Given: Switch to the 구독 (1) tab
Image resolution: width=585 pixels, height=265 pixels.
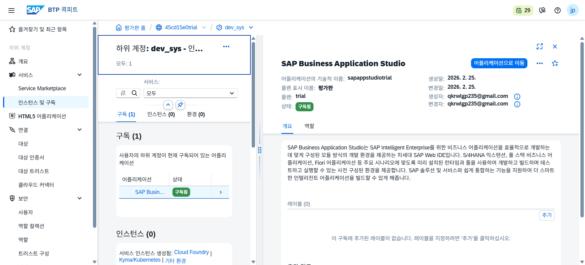Looking at the screenshot, I should pyautogui.click(x=126, y=114).
